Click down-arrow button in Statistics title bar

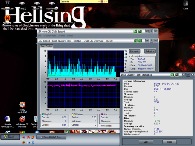[x=184, y=75]
